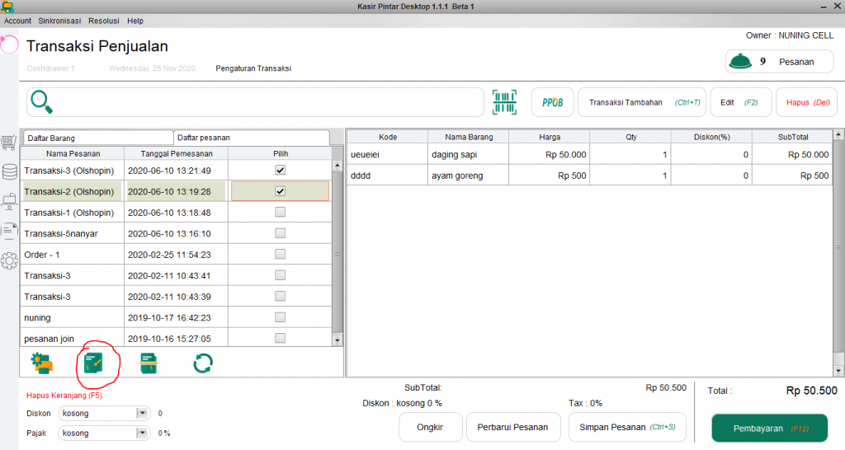Open the database sidebar icon
This screenshot has width=845, height=450.
[x=9, y=171]
